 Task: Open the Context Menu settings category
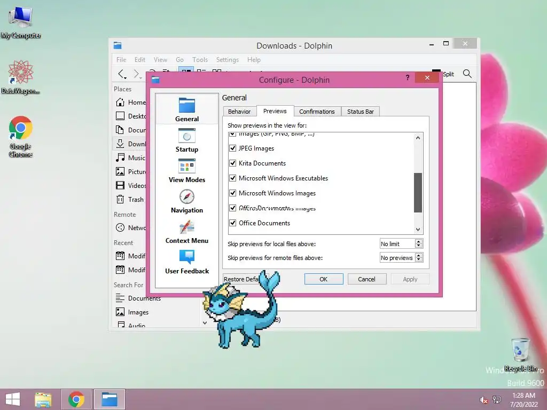(186, 232)
